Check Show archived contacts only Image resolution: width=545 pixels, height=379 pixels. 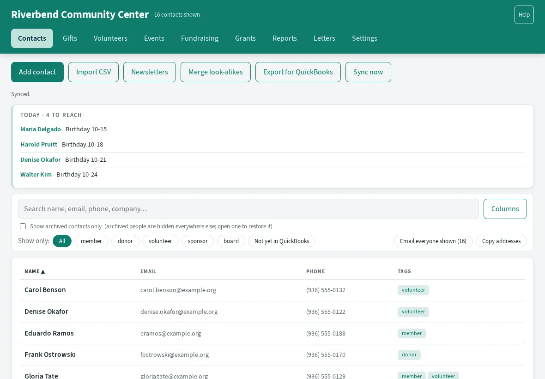coord(23,226)
